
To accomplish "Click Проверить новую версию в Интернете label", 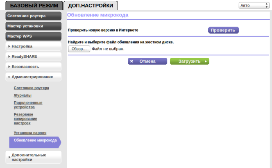I will point(103,30).
